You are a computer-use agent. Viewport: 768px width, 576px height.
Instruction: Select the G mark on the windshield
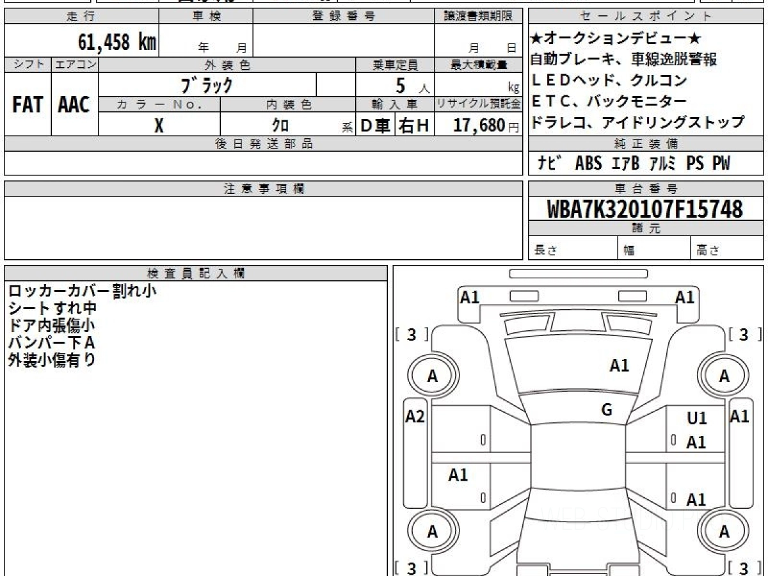coord(607,410)
